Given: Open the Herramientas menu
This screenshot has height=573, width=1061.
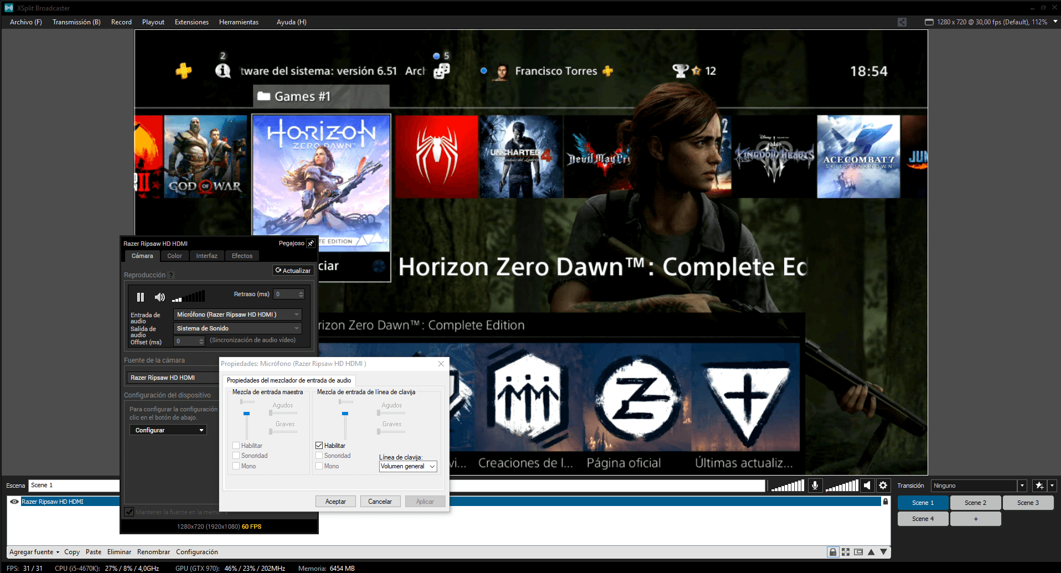Looking at the screenshot, I should click(239, 22).
